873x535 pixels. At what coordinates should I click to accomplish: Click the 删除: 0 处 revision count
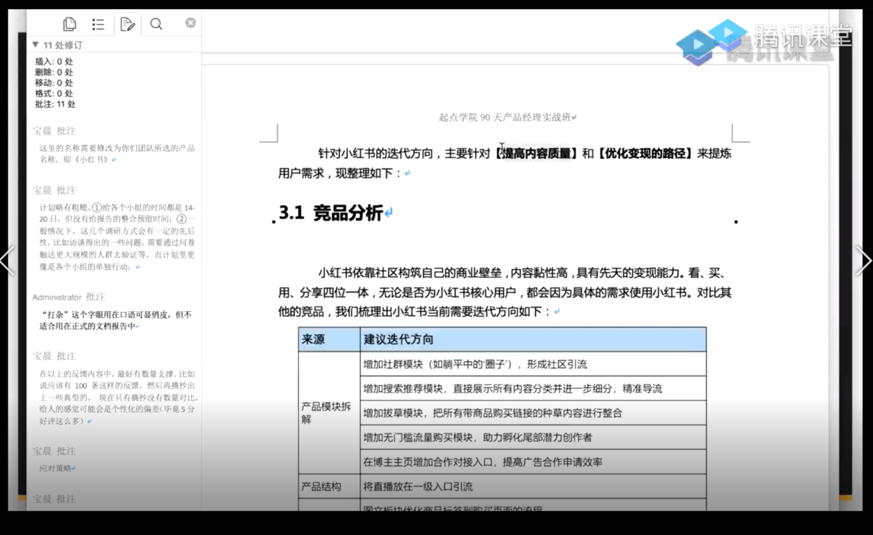point(54,72)
